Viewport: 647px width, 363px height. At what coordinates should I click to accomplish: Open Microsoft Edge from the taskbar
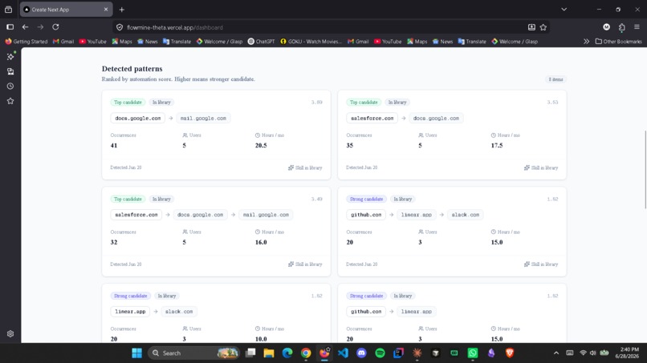[x=287, y=353]
